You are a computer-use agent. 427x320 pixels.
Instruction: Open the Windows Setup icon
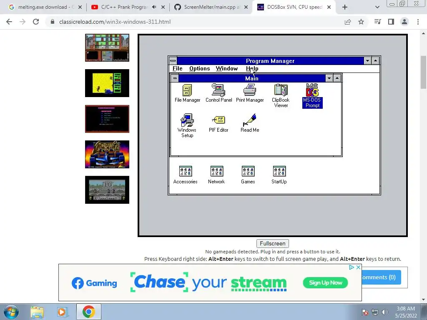pos(187,125)
